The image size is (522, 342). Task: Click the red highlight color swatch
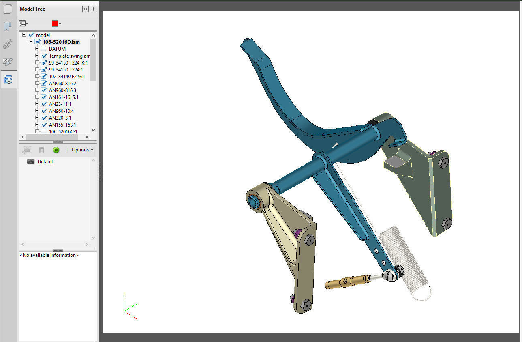(55, 24)
